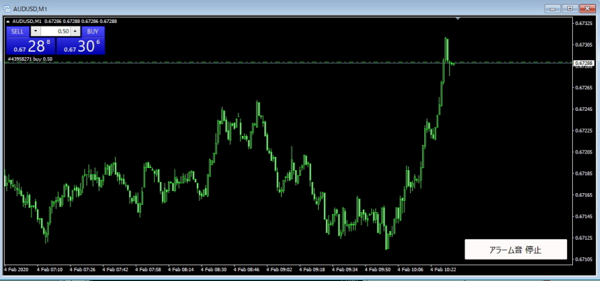The image size is (600, 281).
Task: Click the 0.50 volume input field
Action: (56, 32)
